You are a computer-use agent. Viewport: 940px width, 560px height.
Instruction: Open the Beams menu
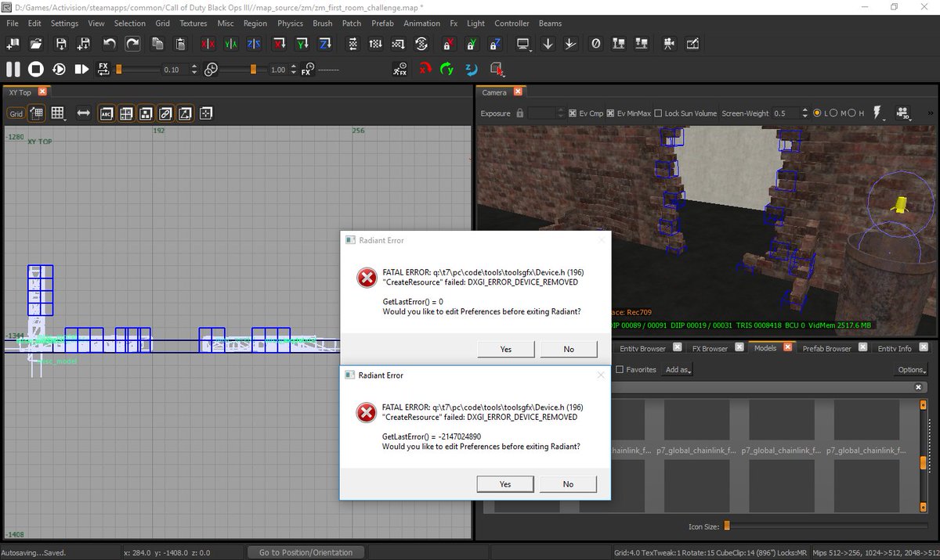click(550, 23)
